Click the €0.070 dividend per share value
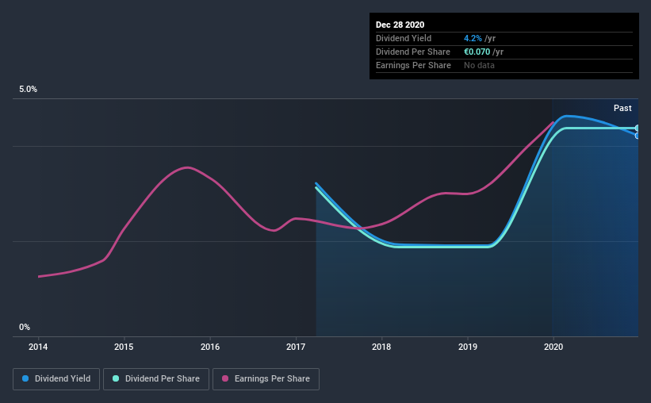 [477, 52]
